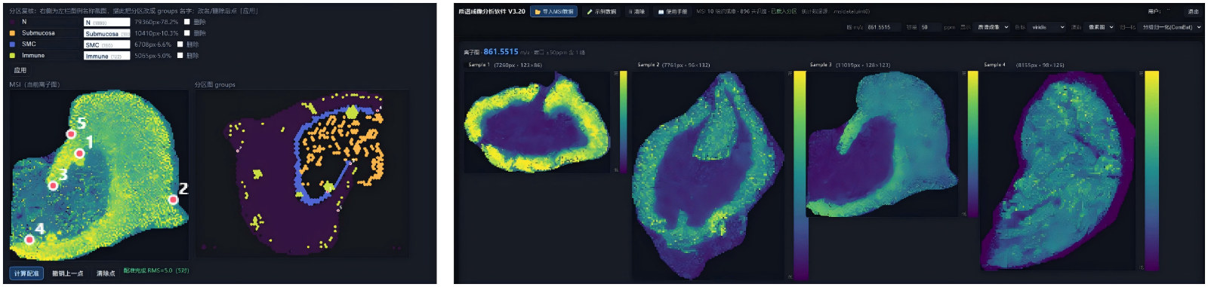This screenshot has width=1208, height=287.
Task: Check the 删除 checkbox in the SMC row
Action: 180,44
